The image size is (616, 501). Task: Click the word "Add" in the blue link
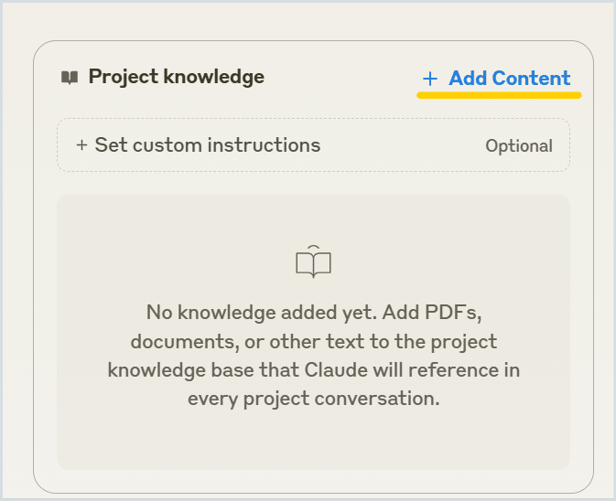click(x=469, y=78)
